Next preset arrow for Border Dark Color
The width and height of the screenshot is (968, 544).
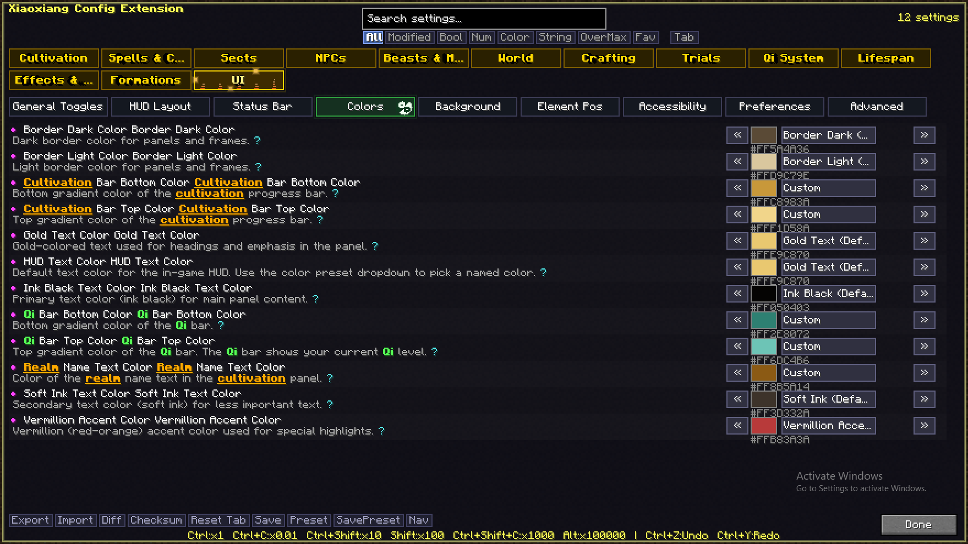tap(925, 135)
